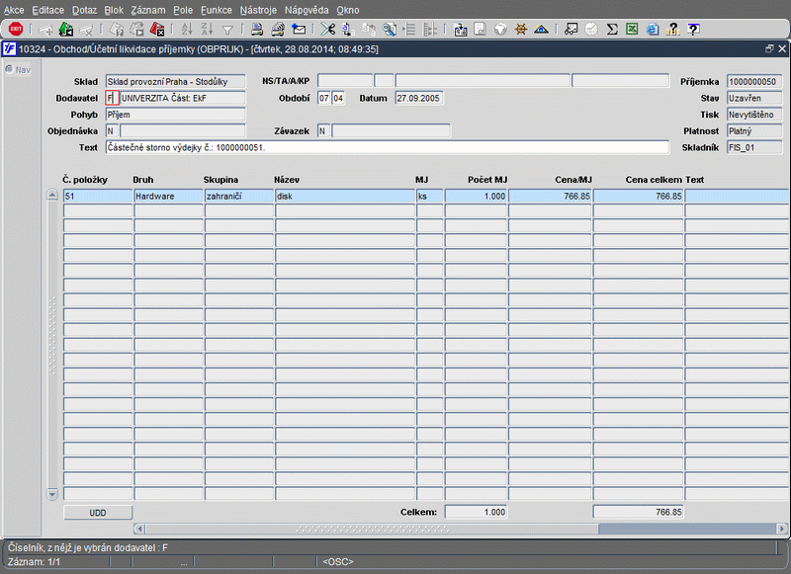Viewport: 791px width, 574px height.
Task: Open print preview printer icon
Action: [x=278, y=30]
